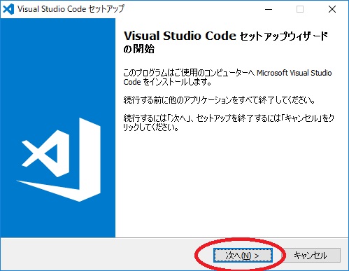Image resolution: width=349 pixels, height=271 pixels.
Task: Click the 次へ(N) > button
Action: pos(243,256)
